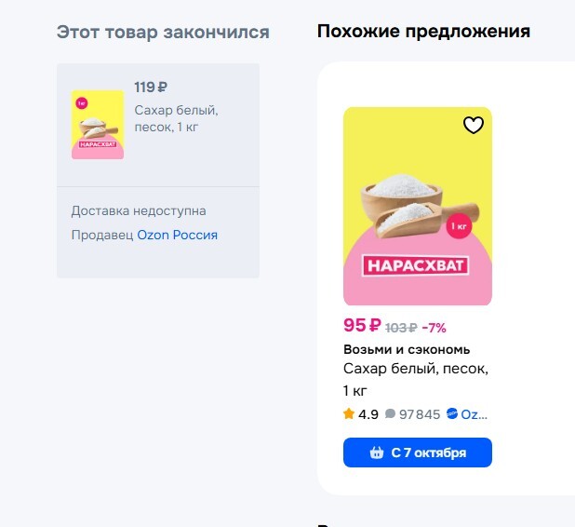Viewport: 575px width, 527px height.
Task: Click the blue Ozon seller badge icon
Action: pos(452,413)
